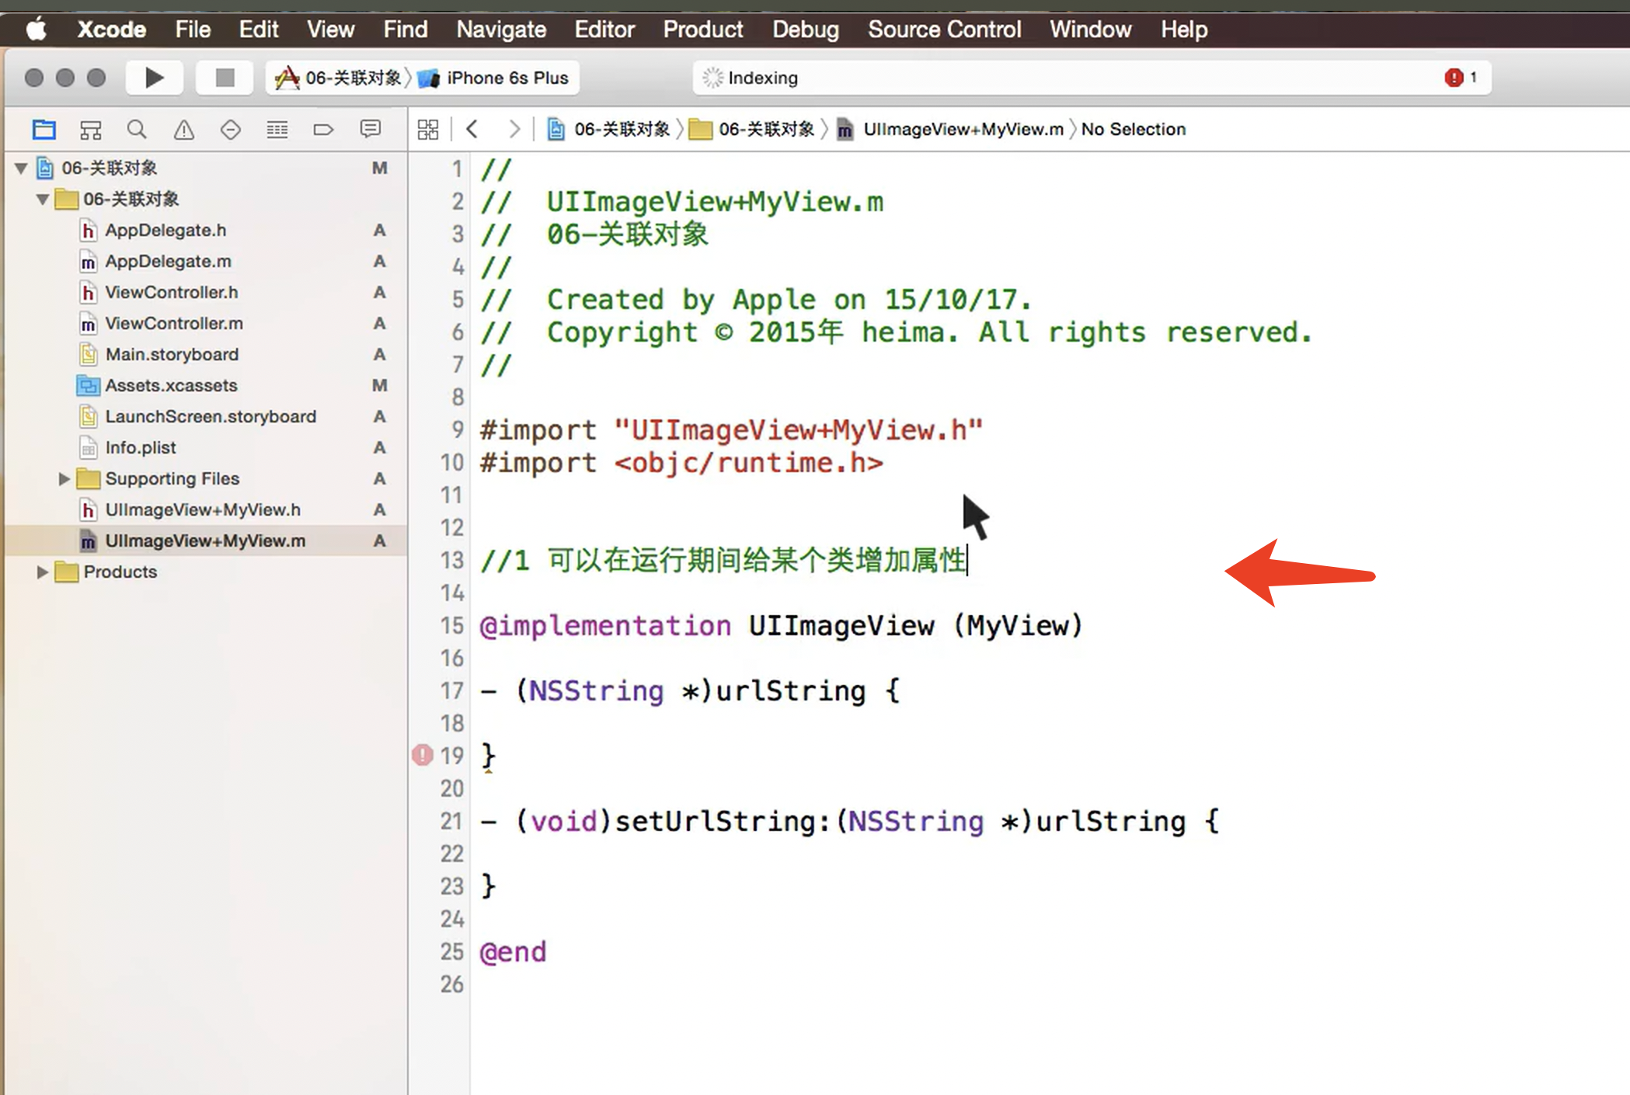Viewport: 1630px width, 1095px height.
Task: Open the Breakpoint navigator
Action: click(x=323, y=130)
